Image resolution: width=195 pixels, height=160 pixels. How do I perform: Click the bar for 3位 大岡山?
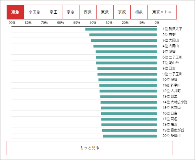124,41
